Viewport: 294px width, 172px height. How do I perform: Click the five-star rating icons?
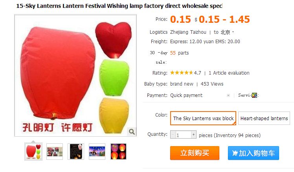(x=181, y=73)
